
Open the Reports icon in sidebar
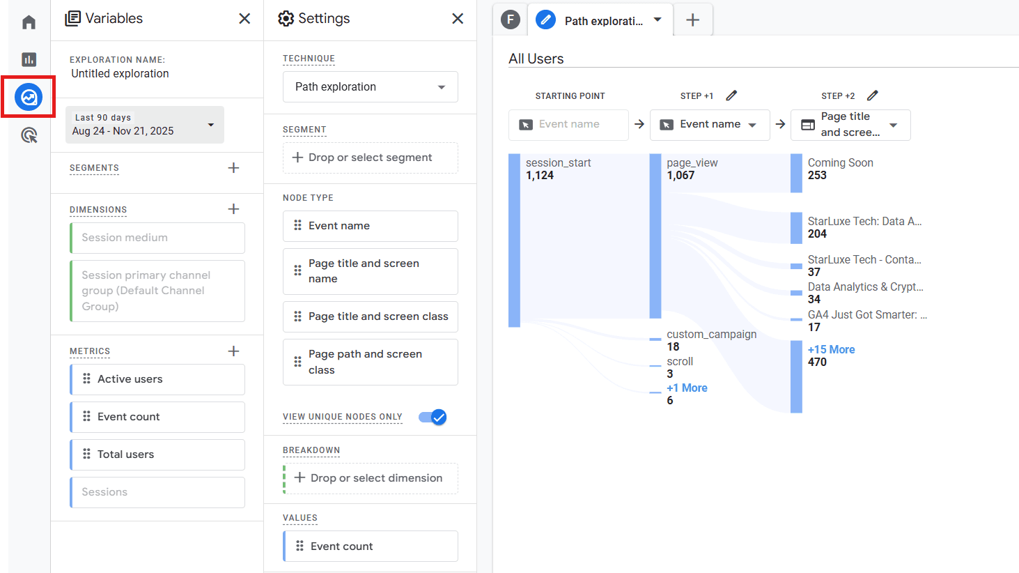click(x=29, y=59)
